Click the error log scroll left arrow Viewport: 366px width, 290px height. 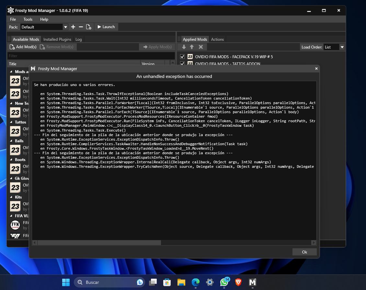pos(35,243)
